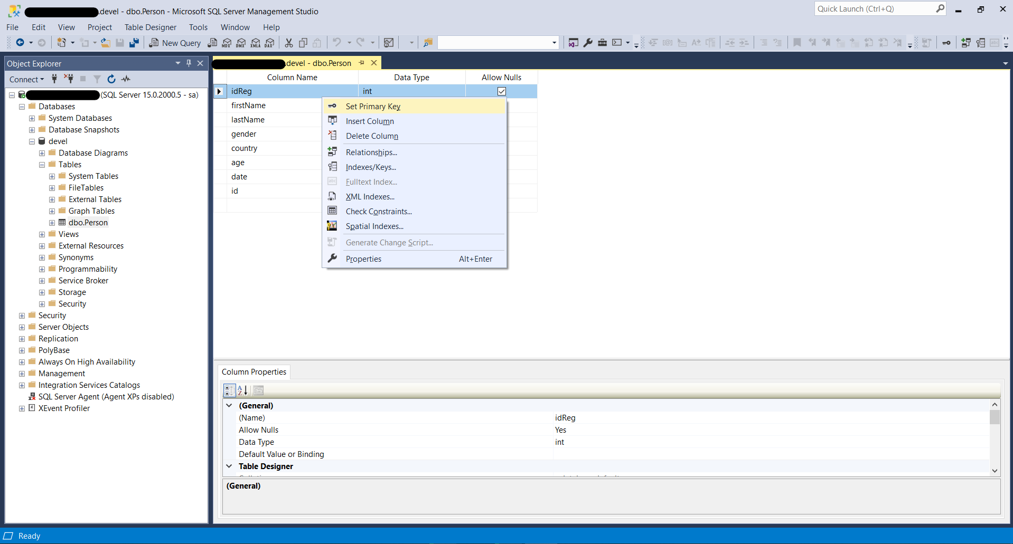
Task: Open the Connect dropdown in Object Explorer
Action: pyautogui.click(x=26, y=79)
